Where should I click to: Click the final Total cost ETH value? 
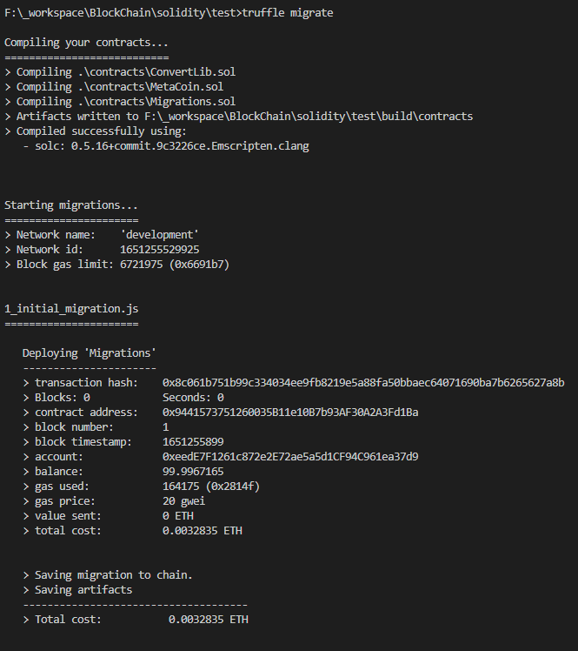point(208,620)
